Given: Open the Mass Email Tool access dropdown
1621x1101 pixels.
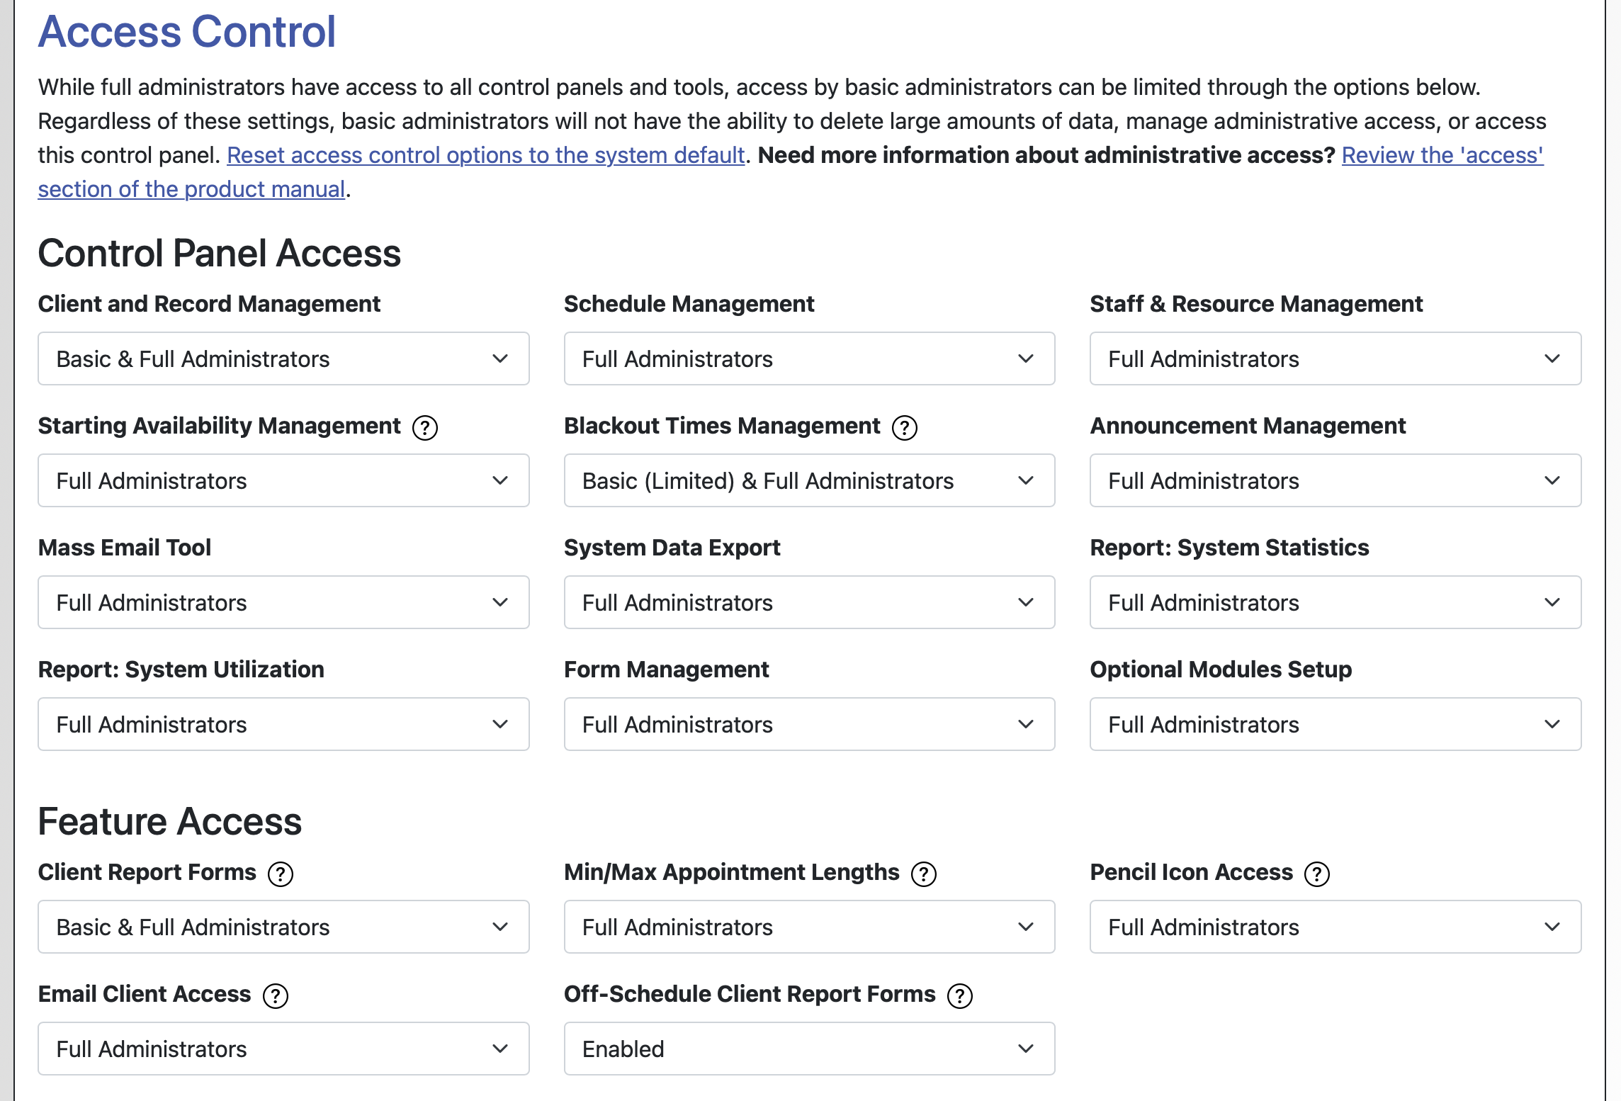Looking at the screenshot, I should point(283,602).
